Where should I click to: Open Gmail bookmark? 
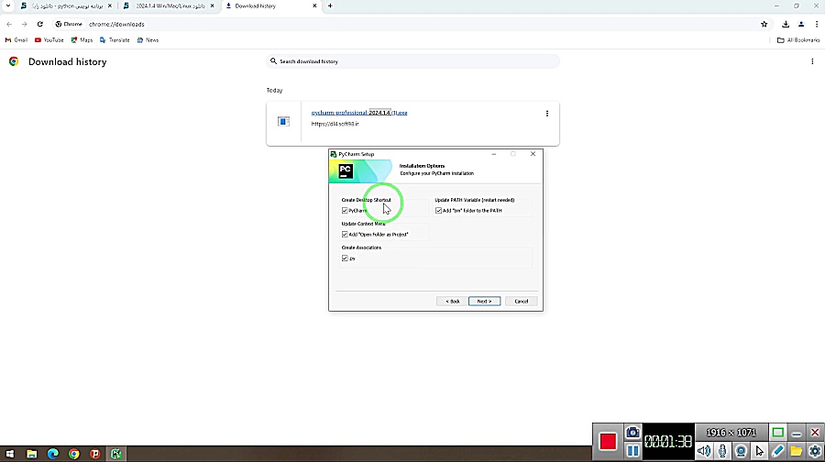coord(16,40)
